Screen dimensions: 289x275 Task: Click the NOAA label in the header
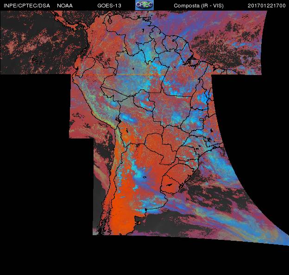(65, 6)
